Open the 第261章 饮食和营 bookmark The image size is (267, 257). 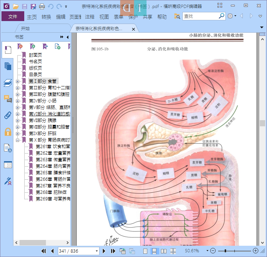tap(53, 147)
